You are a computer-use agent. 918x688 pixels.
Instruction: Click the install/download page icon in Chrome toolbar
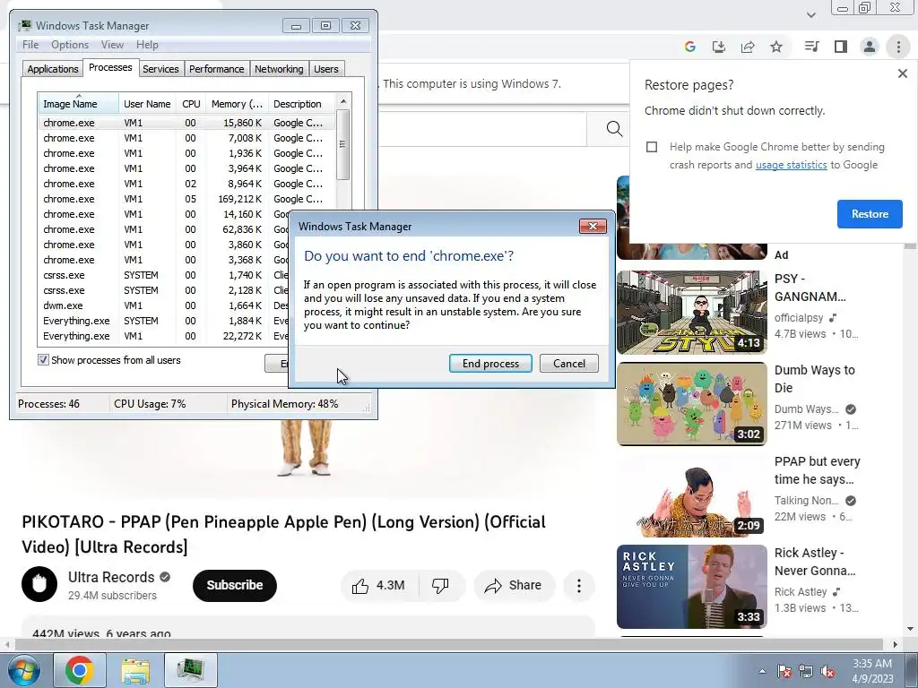[x=718, y=47]
